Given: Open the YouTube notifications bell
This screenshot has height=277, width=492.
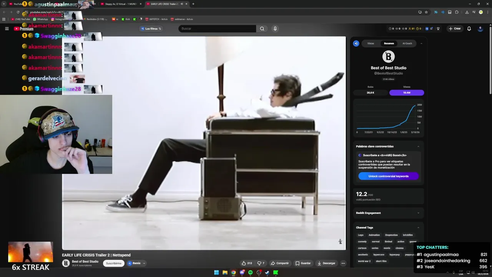Looking at the screenshot, I should (x=469, y=28).
